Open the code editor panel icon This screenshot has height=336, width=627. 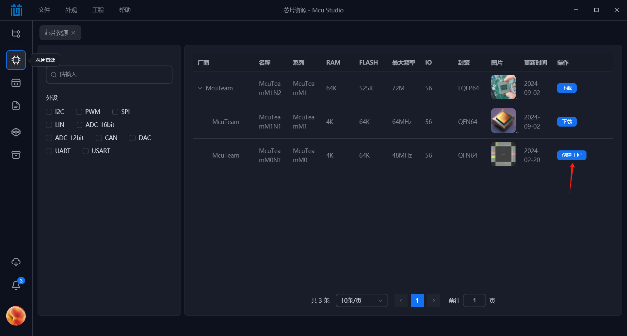[16, 83]
